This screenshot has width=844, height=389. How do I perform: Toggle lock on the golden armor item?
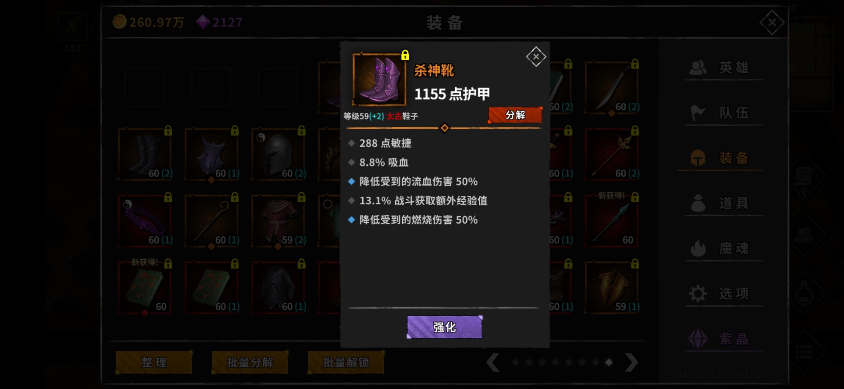[635, 264]
